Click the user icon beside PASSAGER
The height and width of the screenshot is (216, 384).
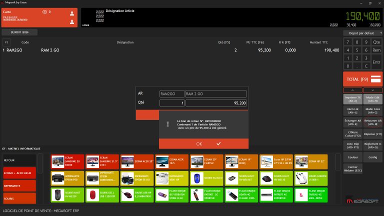coord(72,22)
